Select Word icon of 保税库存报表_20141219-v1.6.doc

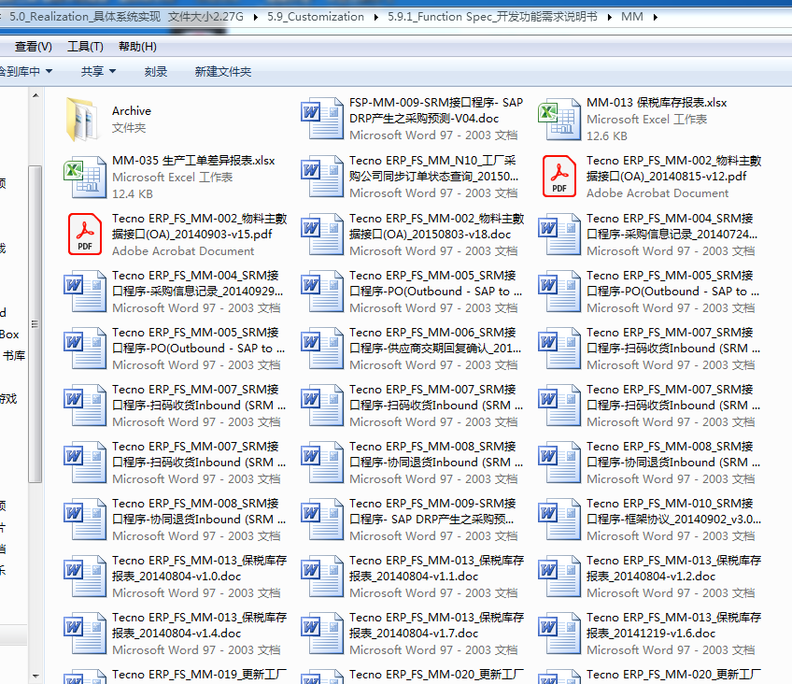tap(559, 634)
